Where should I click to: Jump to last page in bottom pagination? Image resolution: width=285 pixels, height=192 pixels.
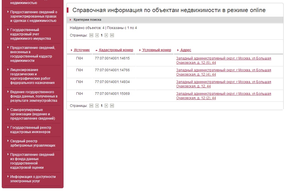tap(112, 106)
